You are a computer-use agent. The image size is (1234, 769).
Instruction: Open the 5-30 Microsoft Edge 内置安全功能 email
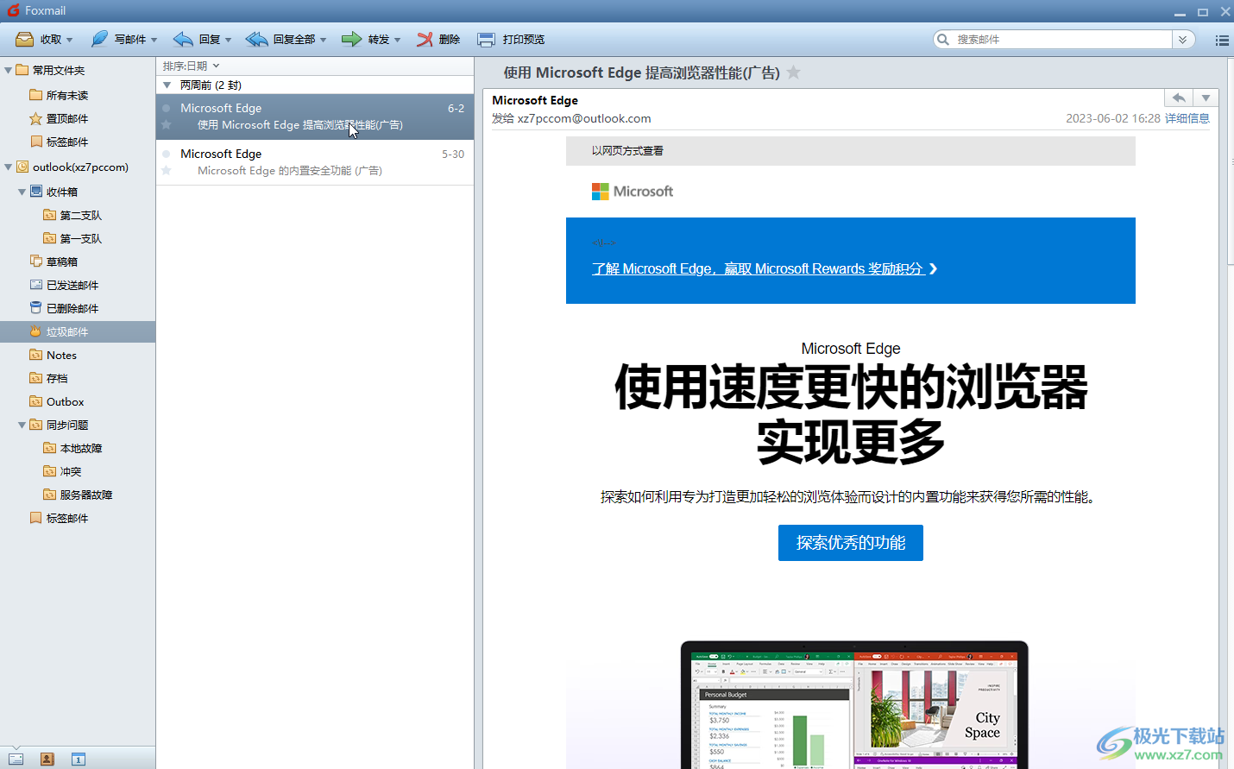(x=315, y=162)
